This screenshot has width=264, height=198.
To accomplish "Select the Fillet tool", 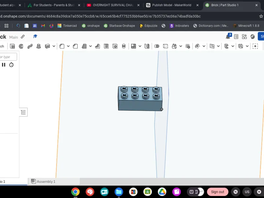I will coord(62,46).
